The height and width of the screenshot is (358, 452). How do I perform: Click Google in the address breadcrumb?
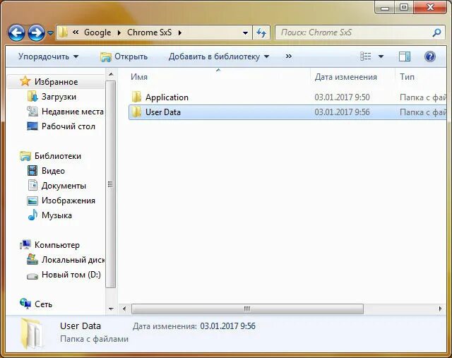point(97,32)
